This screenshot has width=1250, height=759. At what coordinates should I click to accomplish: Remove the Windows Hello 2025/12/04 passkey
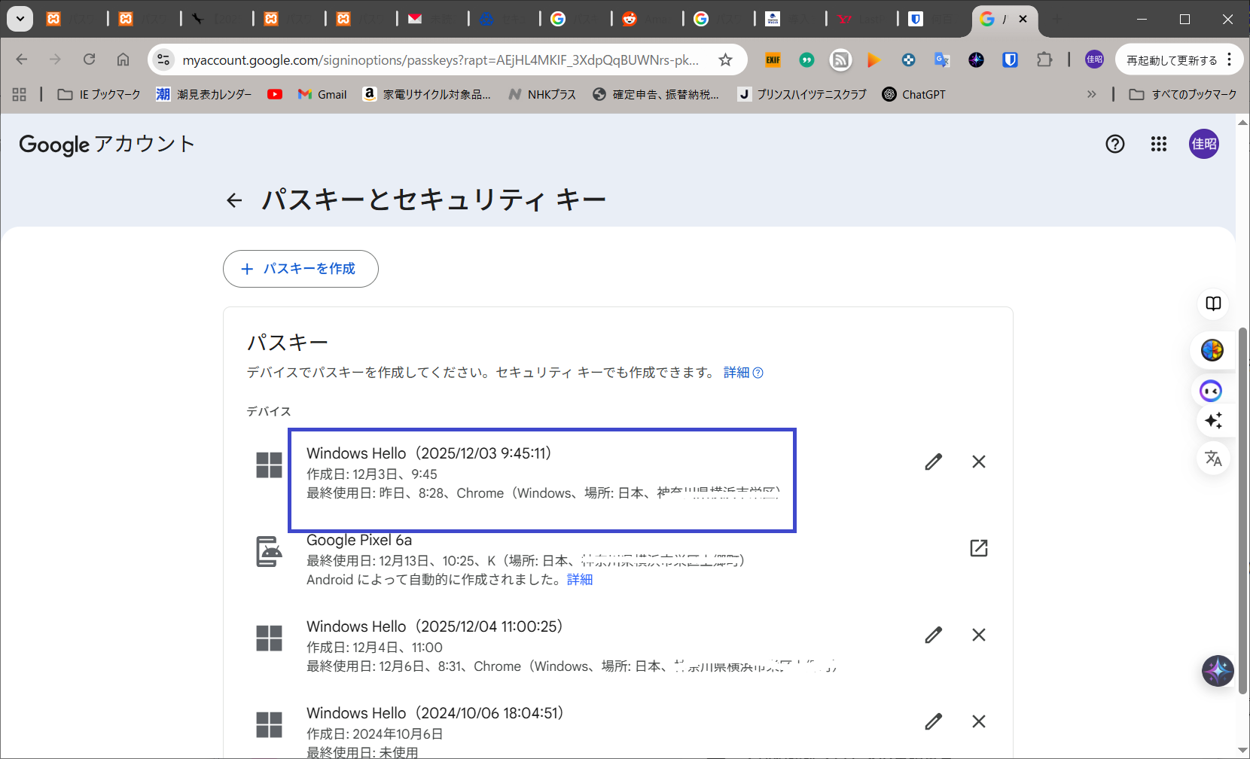(978, 635)
